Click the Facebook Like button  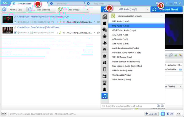(x=170, y=114)
